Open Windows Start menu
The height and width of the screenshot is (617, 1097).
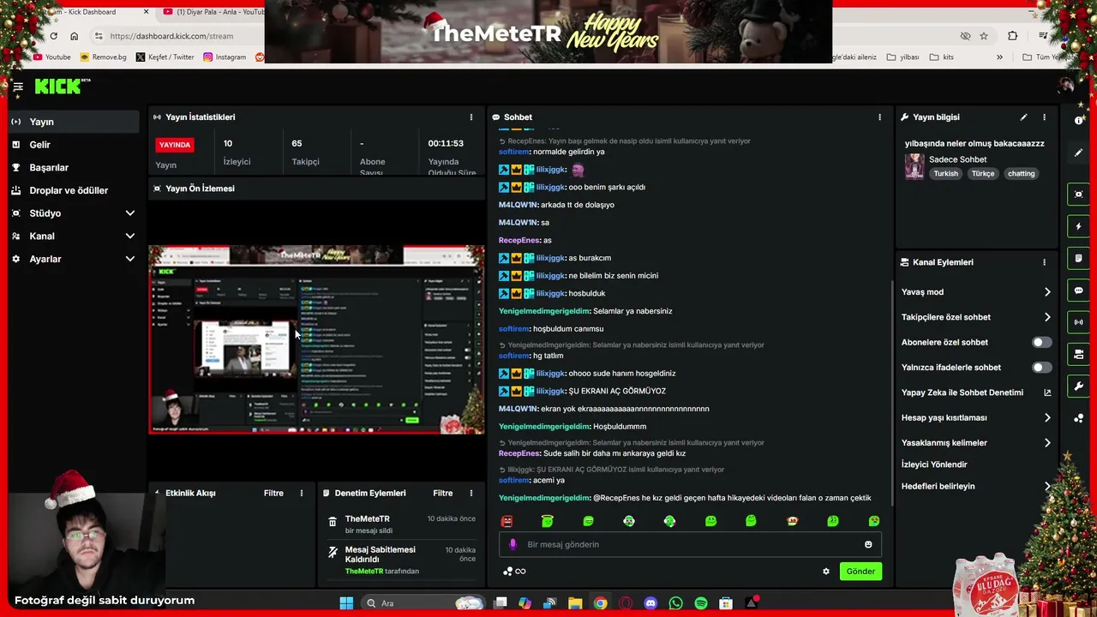click(x=346, y=603)
